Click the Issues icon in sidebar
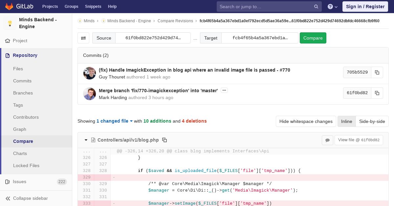Image resolution: width=394 pixels, height=206 pixels. (8, 182)
